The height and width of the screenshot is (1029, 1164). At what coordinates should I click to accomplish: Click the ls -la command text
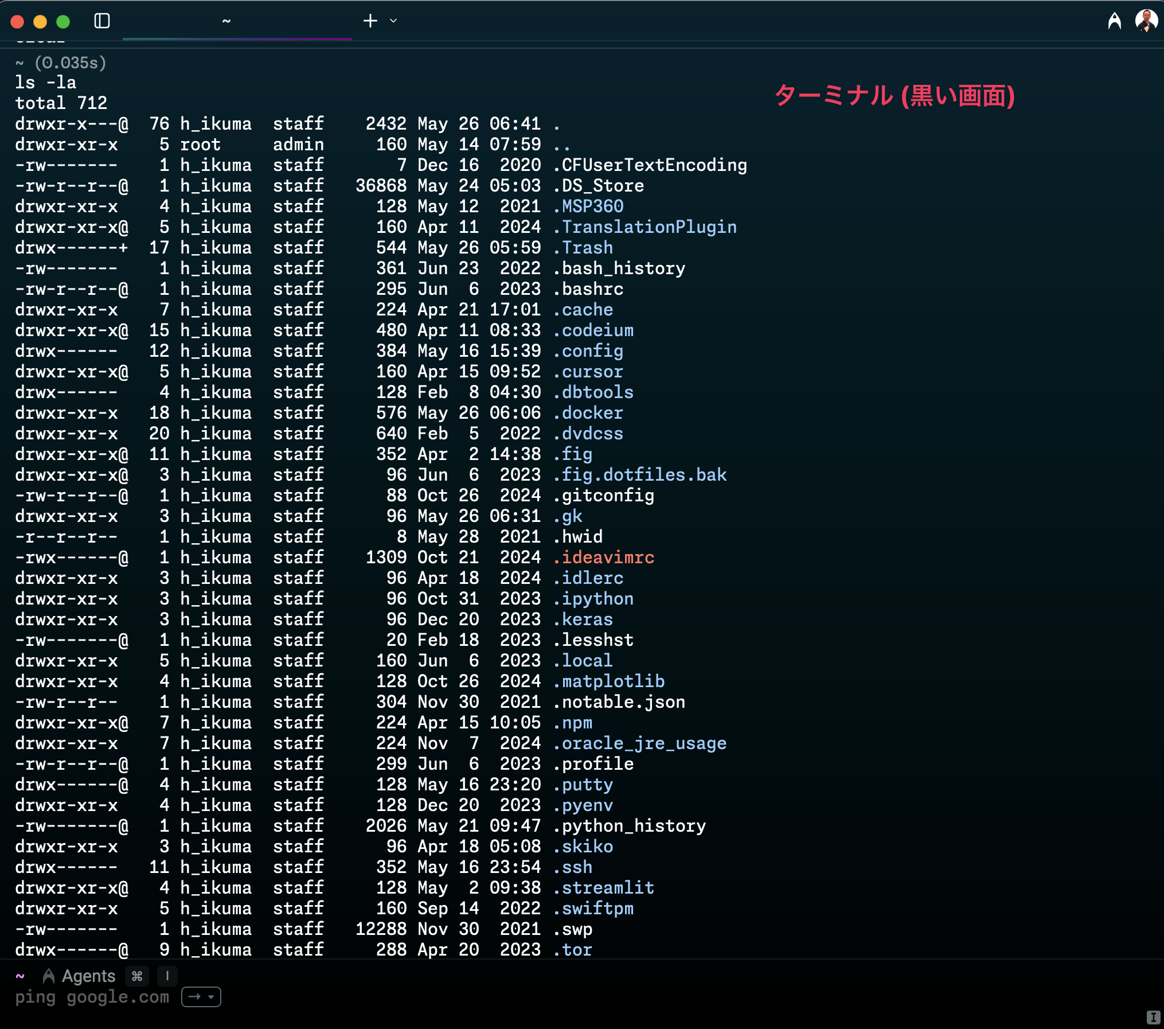coord(45,83)
